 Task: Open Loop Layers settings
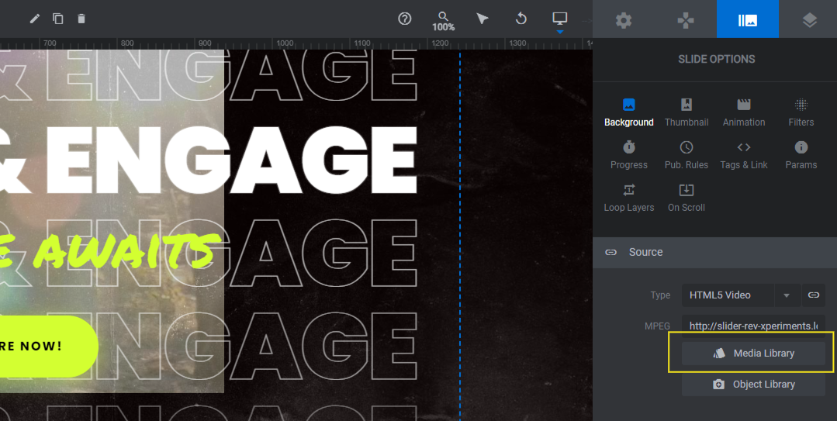pos(629,198)
